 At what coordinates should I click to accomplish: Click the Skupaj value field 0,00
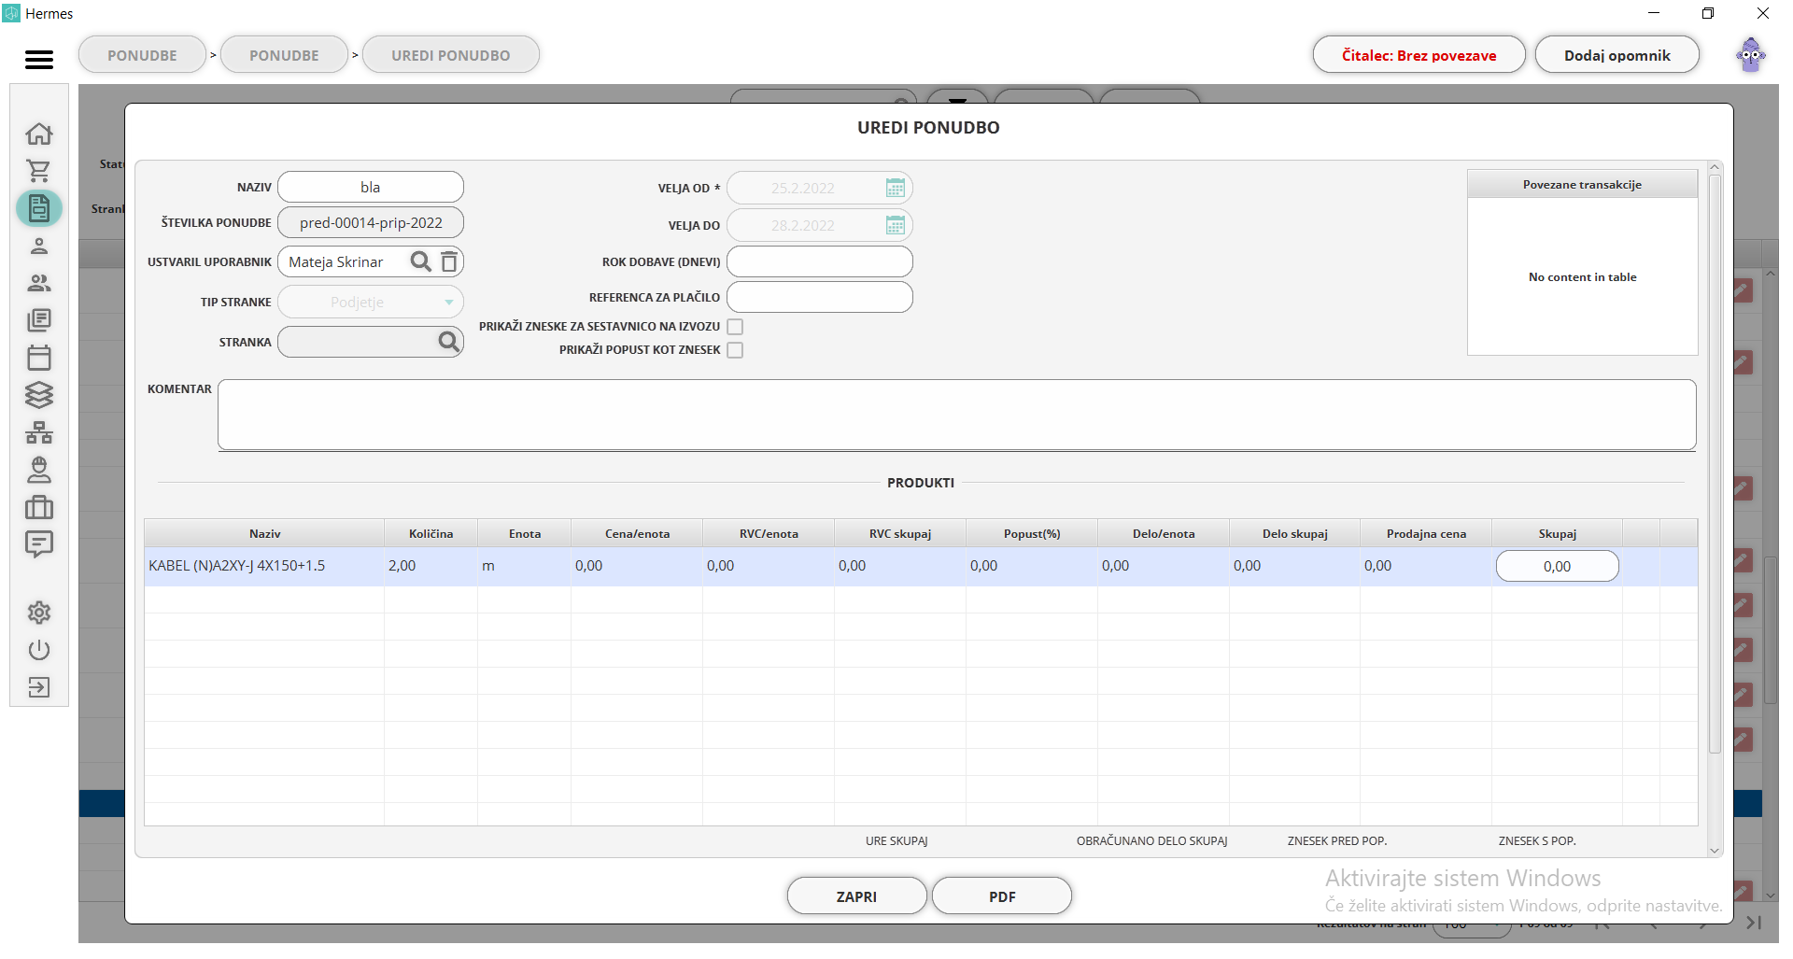click(x=1557, y=566)
